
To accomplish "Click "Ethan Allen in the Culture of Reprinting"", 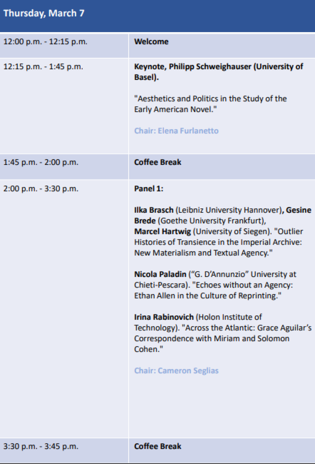I will click(x=207, y=296).
